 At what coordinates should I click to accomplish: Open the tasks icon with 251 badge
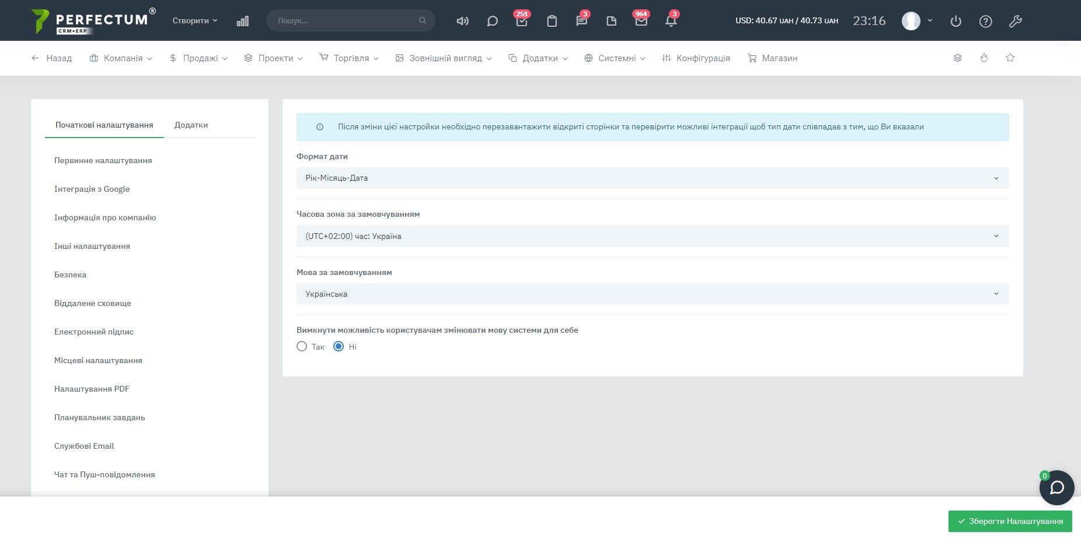(522, 21)
